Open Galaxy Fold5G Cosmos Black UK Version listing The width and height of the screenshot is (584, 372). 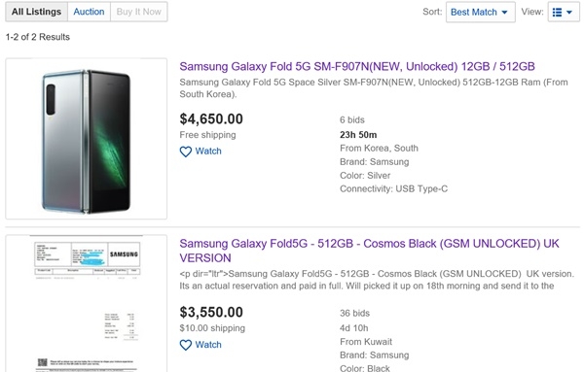[x=369, y=251]
